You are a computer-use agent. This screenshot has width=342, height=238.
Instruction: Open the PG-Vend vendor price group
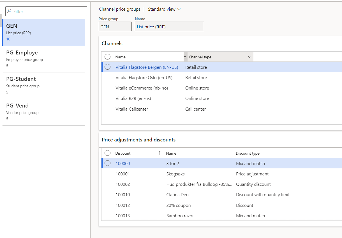click(43, 112)
